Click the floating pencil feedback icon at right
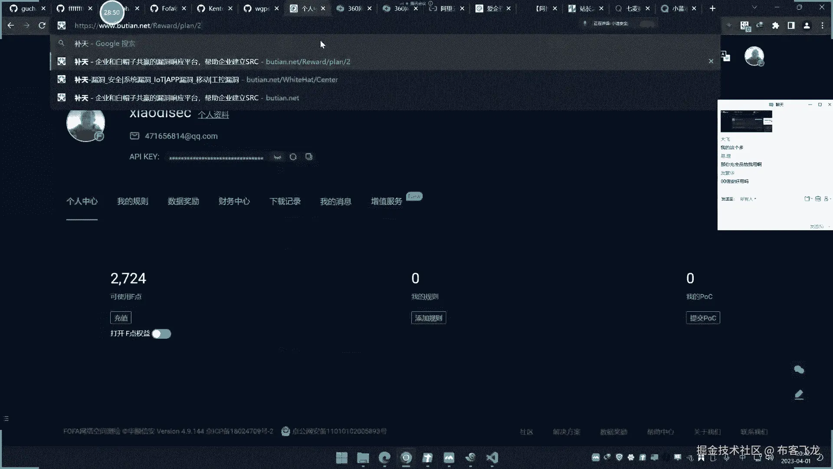 click(799, 394)
